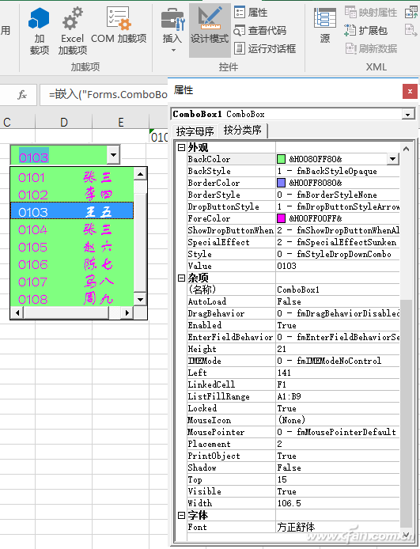This screenshot has width=420, height=549.
Task: Select the MousePointer property row
Action: pyautogui.click(x=293, y=432)
